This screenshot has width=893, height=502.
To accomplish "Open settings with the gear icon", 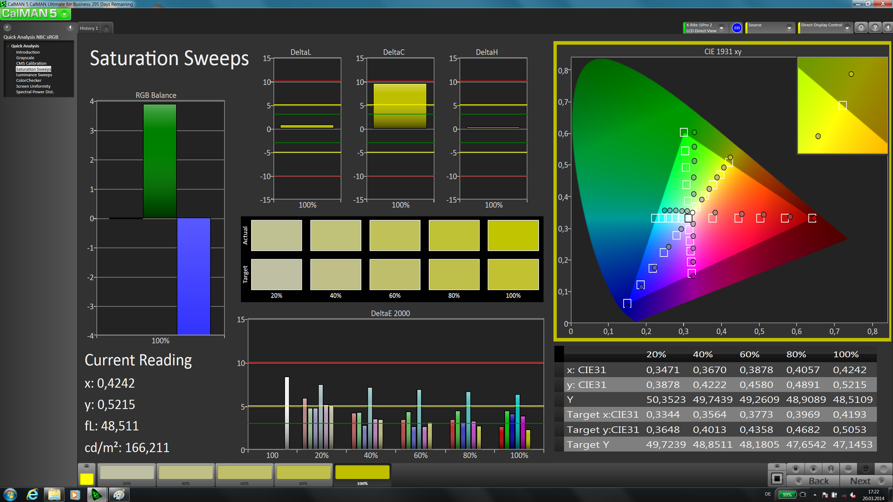I will tap(861, 27).
